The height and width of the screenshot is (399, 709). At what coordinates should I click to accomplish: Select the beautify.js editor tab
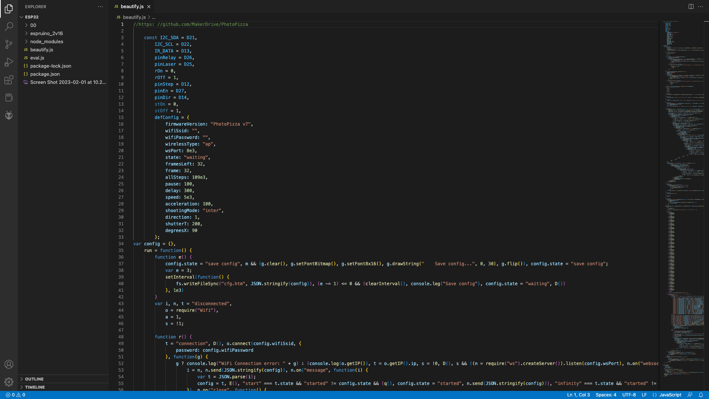[x=132, y=7]
